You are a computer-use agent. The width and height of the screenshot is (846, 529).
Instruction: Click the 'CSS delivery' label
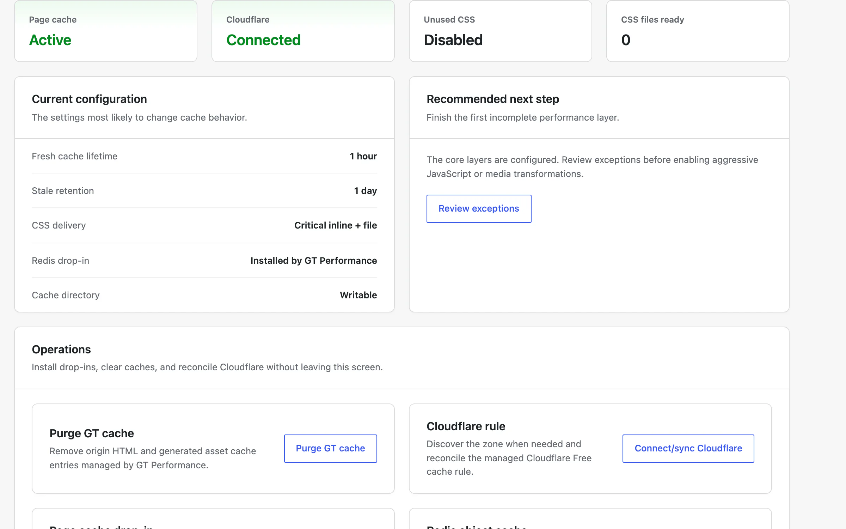click(59, 225)
